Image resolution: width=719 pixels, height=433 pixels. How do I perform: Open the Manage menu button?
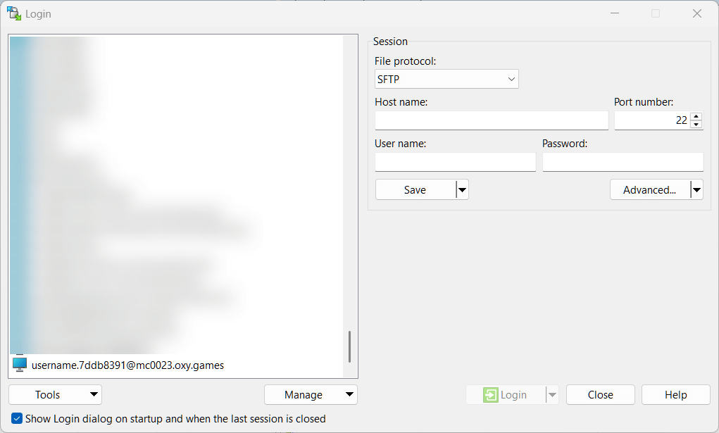tap(311, 395)
